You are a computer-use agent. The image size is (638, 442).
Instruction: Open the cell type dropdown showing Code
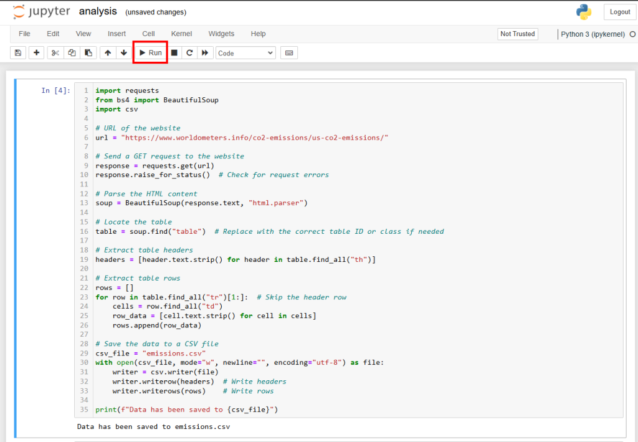coord(246,52)
